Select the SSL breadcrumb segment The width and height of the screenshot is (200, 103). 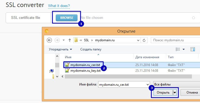pos(86,40)
